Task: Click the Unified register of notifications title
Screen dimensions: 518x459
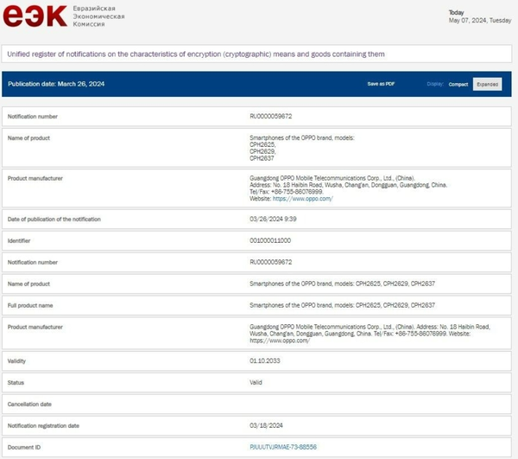Action: click(x=196, y=54)
